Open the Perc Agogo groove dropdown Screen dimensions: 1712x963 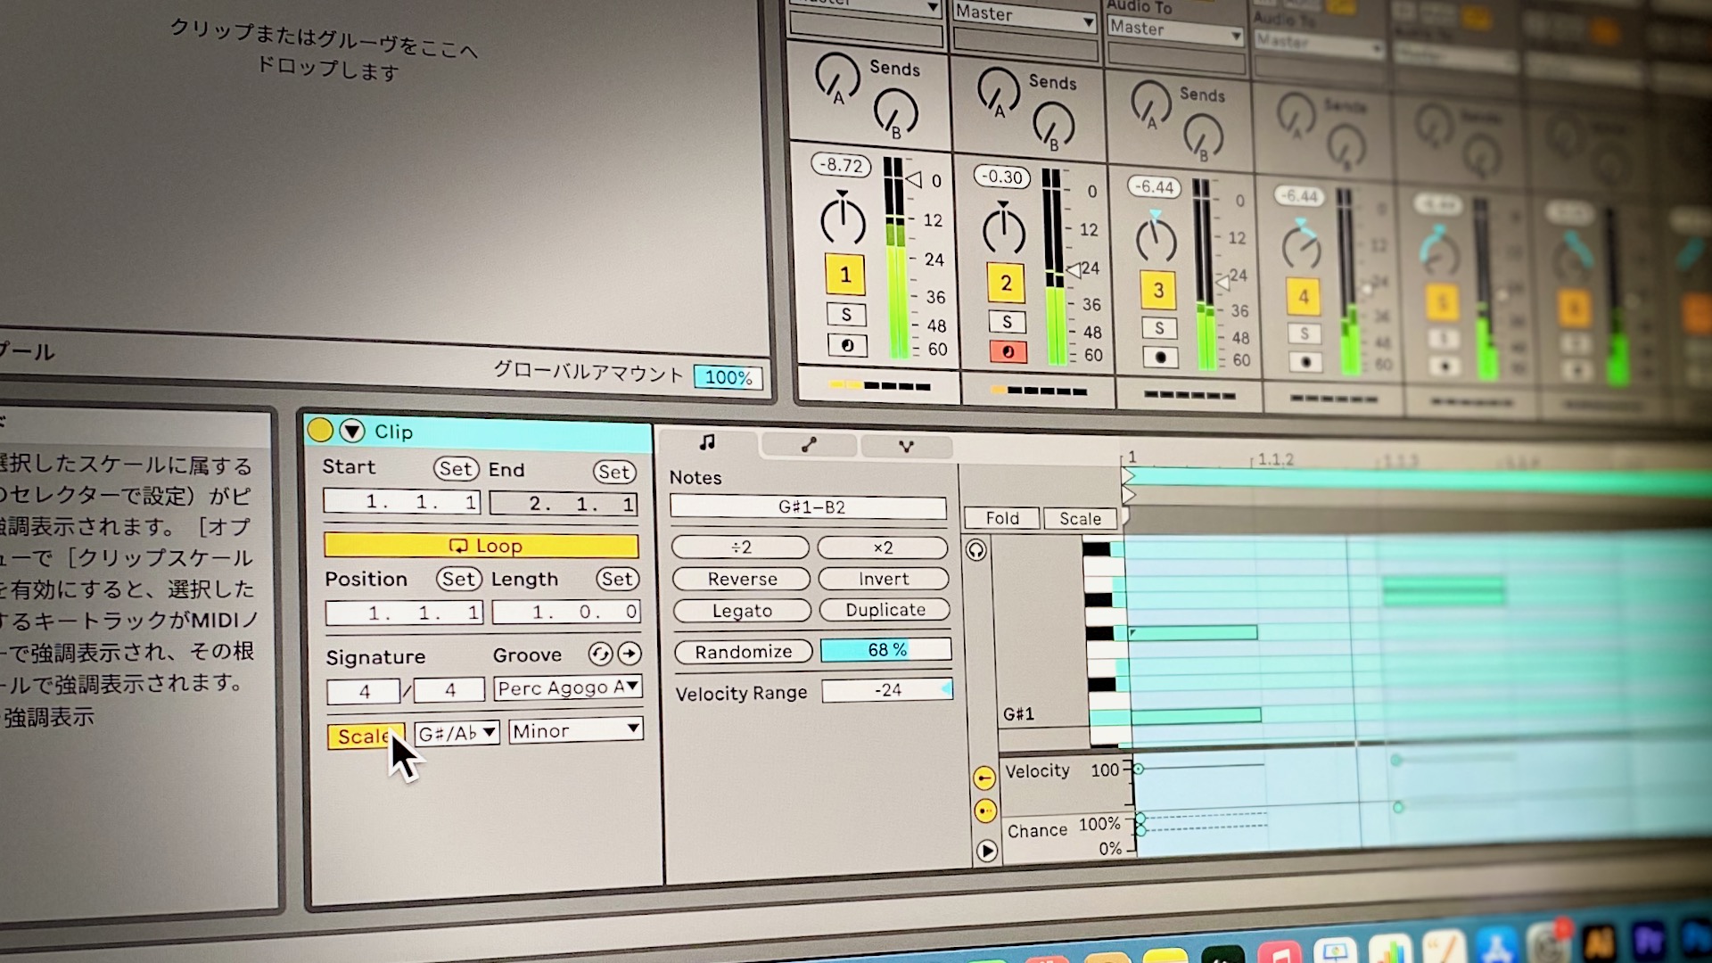click(x=568, y=687)
